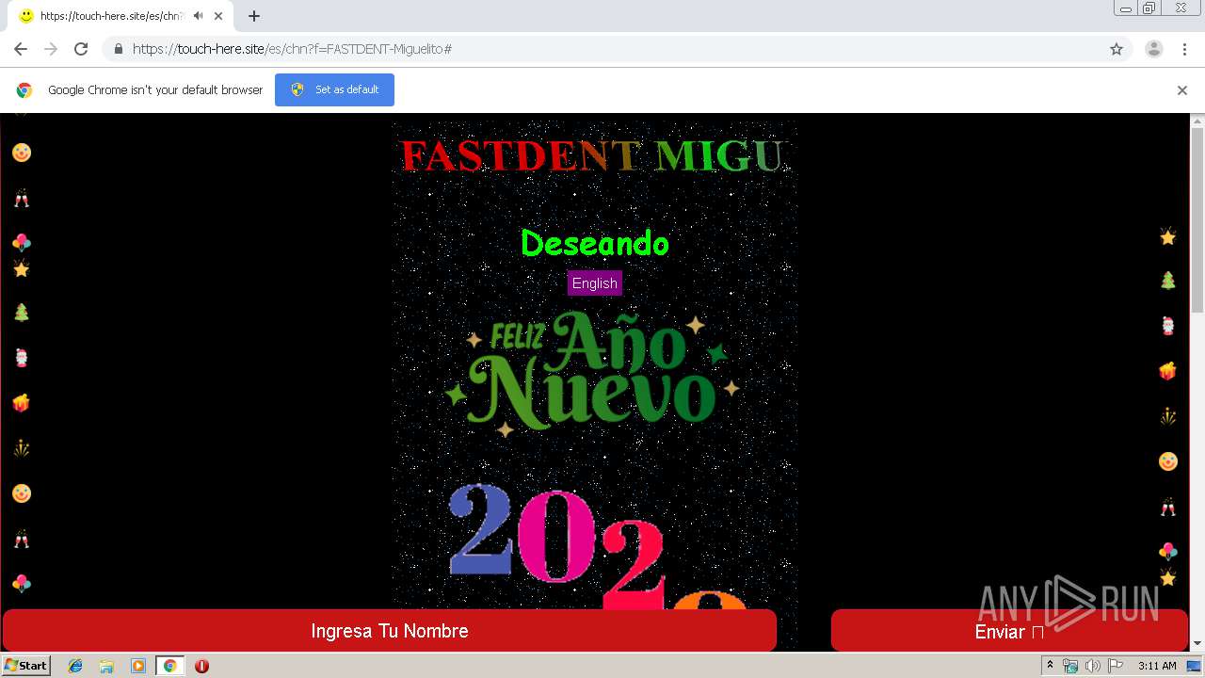
Task: Click the colorful 2020 graphic
Action: (x=597, y=548)
